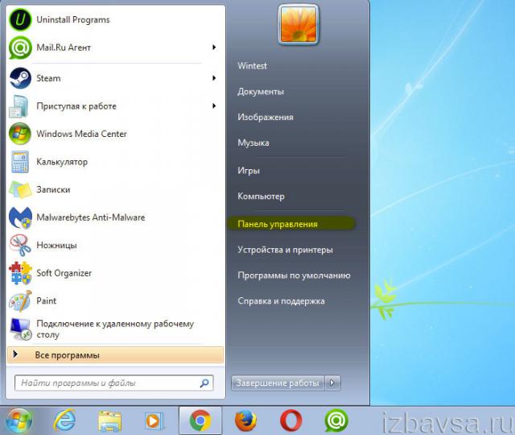Expand the Steam jump list arrow
The image size is (515, 435).
[x=214, y=78]
